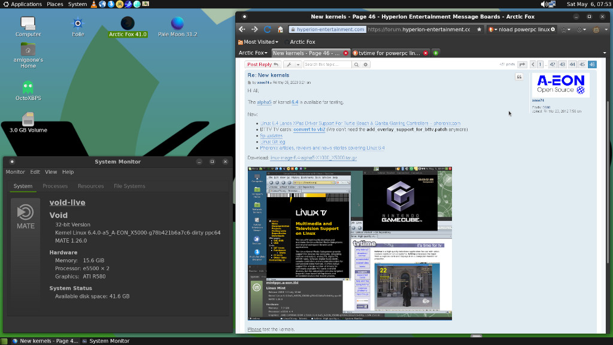Viewport: 613px width, 345px height.
Task: Click the jump-to-page arrow icon
Action: [x=522, y=65]
